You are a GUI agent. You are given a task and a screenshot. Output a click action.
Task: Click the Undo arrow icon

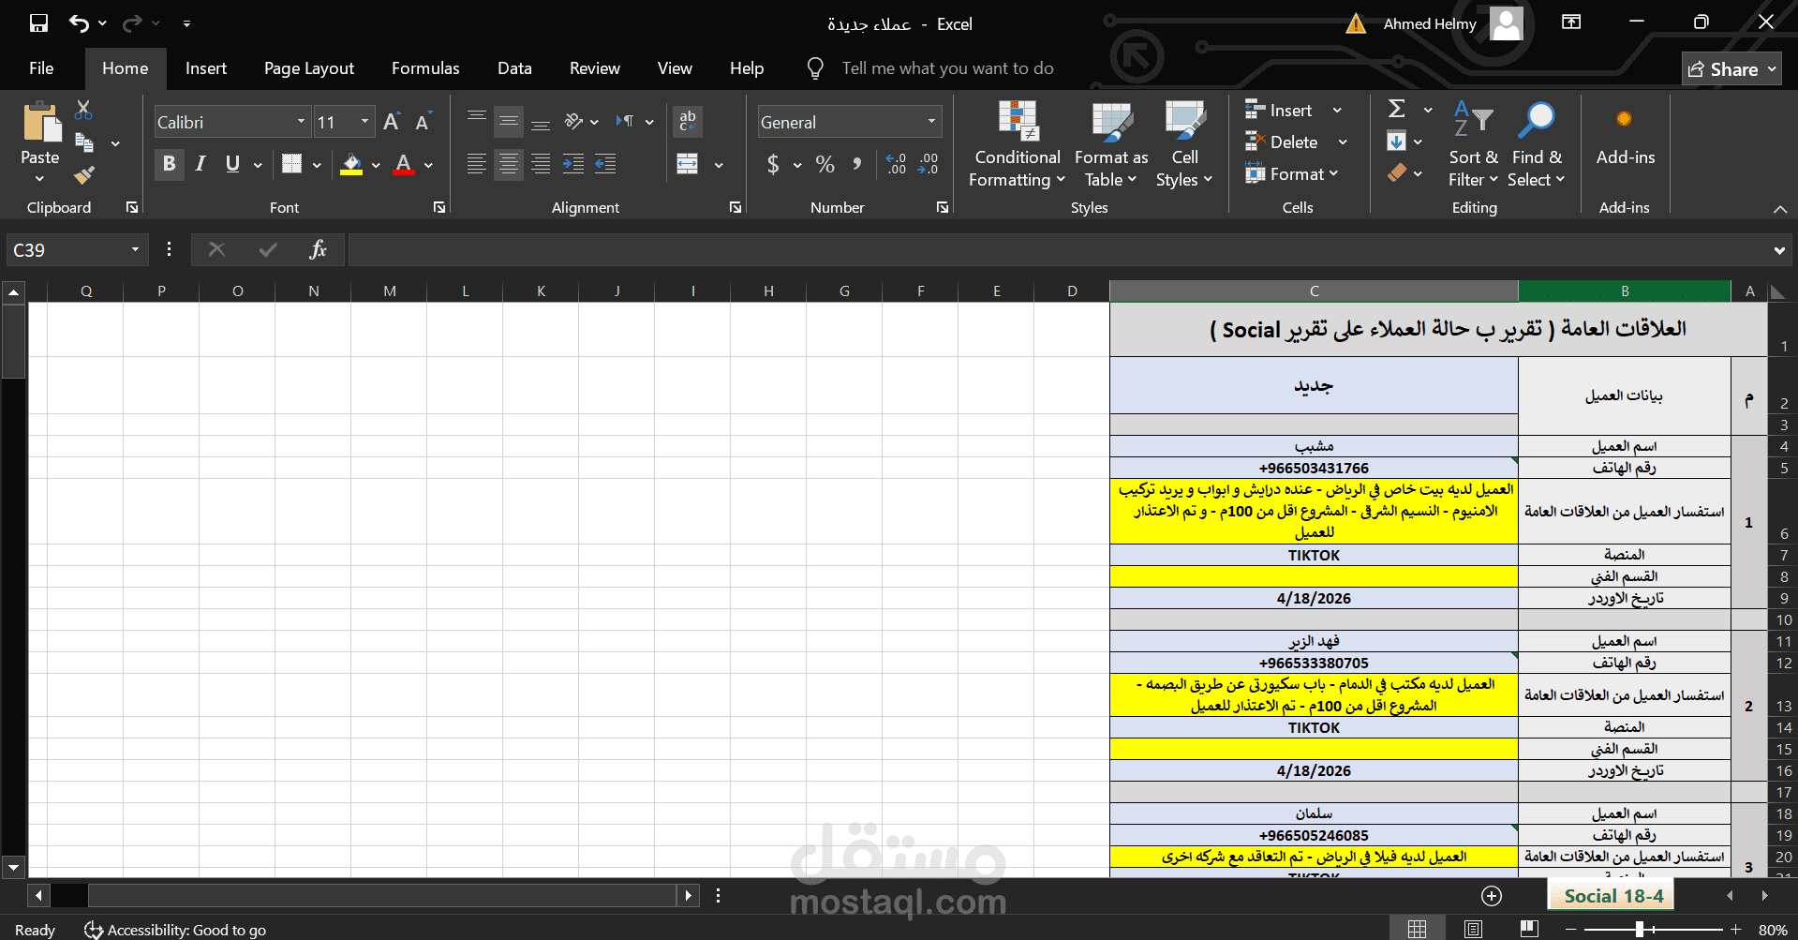tap(80, 23)
